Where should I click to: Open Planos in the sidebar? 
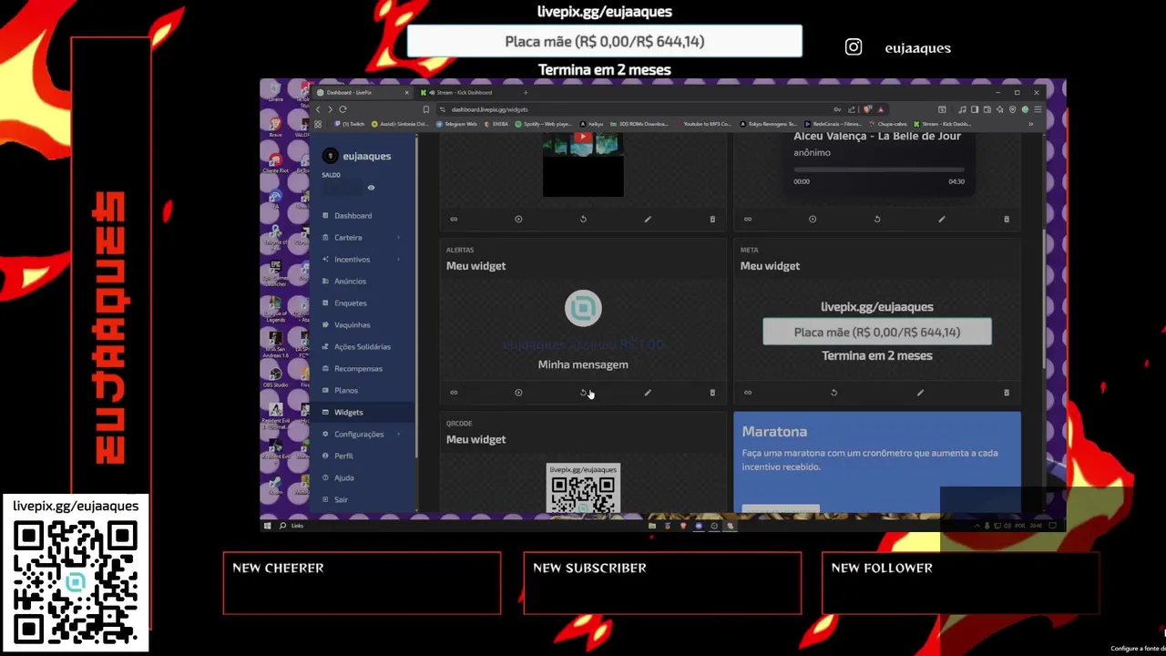[x=363, y=391]
